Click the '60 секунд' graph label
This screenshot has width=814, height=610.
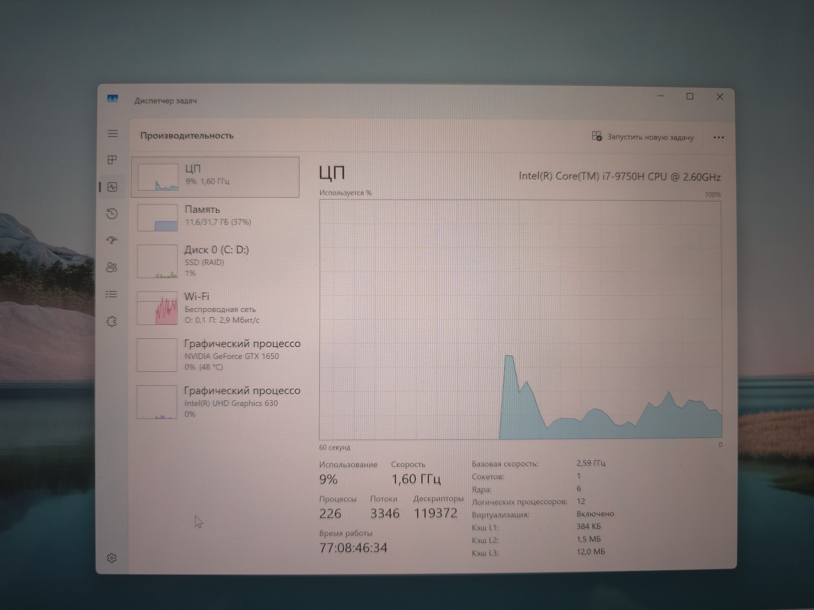click(x=335, y=447)
